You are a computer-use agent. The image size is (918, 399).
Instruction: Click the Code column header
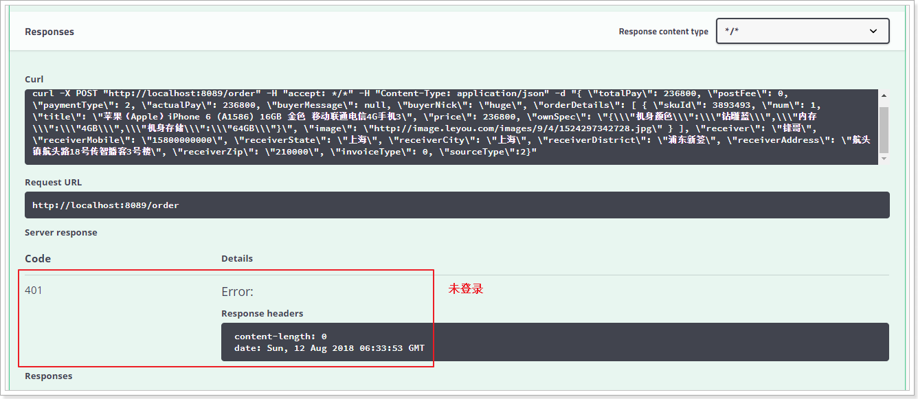[x=38, y=259]
